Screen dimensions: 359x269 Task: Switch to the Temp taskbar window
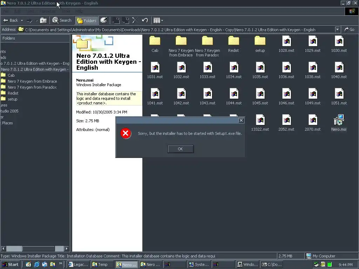point(102,264)
